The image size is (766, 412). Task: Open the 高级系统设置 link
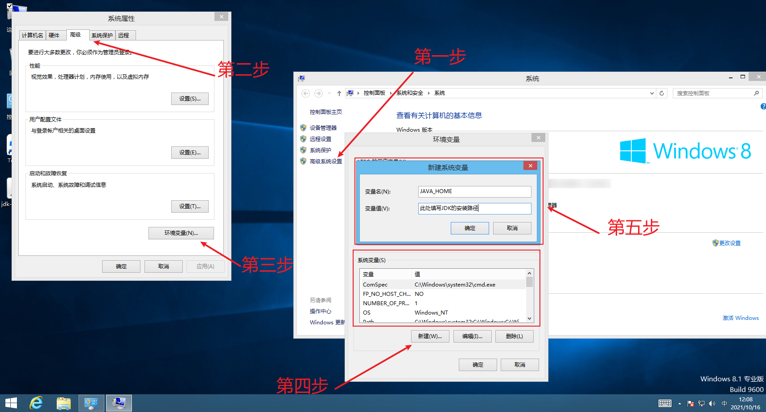click(x=325, y=162)
